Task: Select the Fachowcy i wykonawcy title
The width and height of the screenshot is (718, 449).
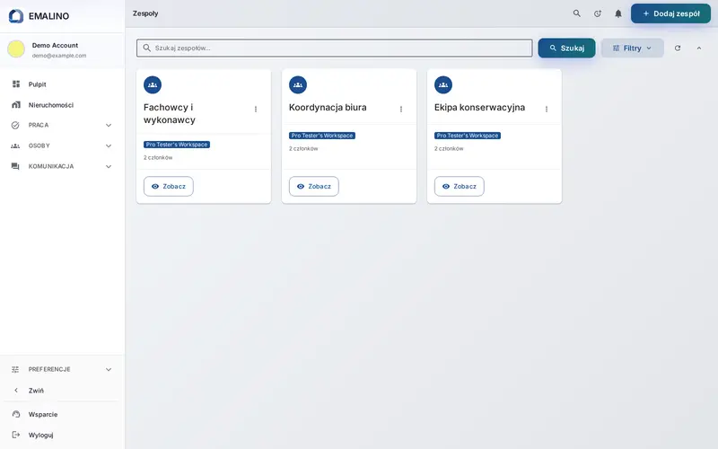Action: coord(170,114)
